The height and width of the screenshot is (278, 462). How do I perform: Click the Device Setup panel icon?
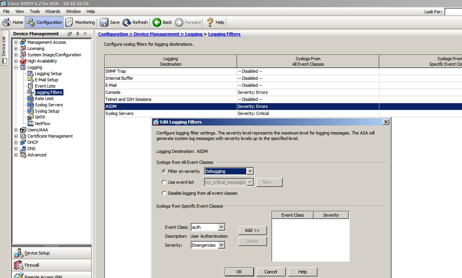pyautogui.click(x=18, y=253)
